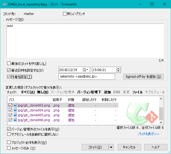The height and width of the screenshot is (154, 171).
Task: Click the キャンセル button
Action: 129,147
